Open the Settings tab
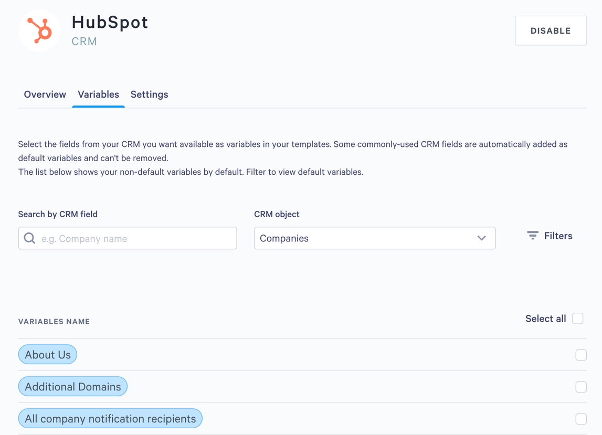This screenshot has width=602, height=435. [x=150, y=94]
